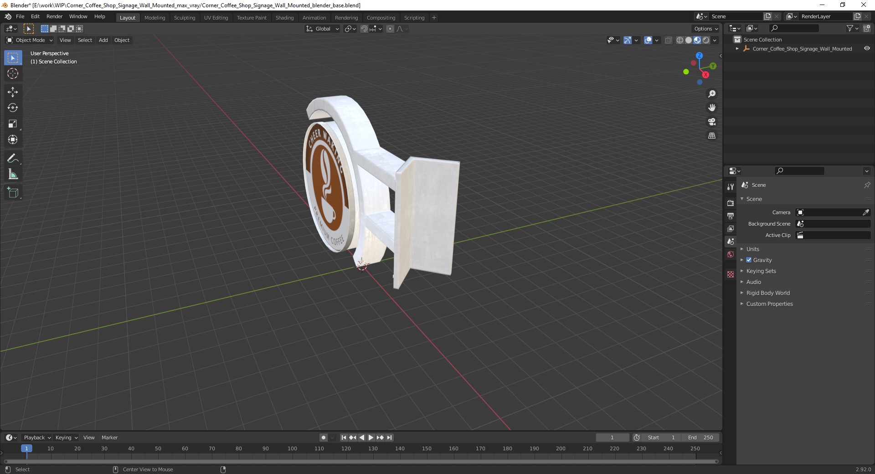Open the Global transform orientation dropdown
Viewport: 875px width, 474px height.
[322, 29]
